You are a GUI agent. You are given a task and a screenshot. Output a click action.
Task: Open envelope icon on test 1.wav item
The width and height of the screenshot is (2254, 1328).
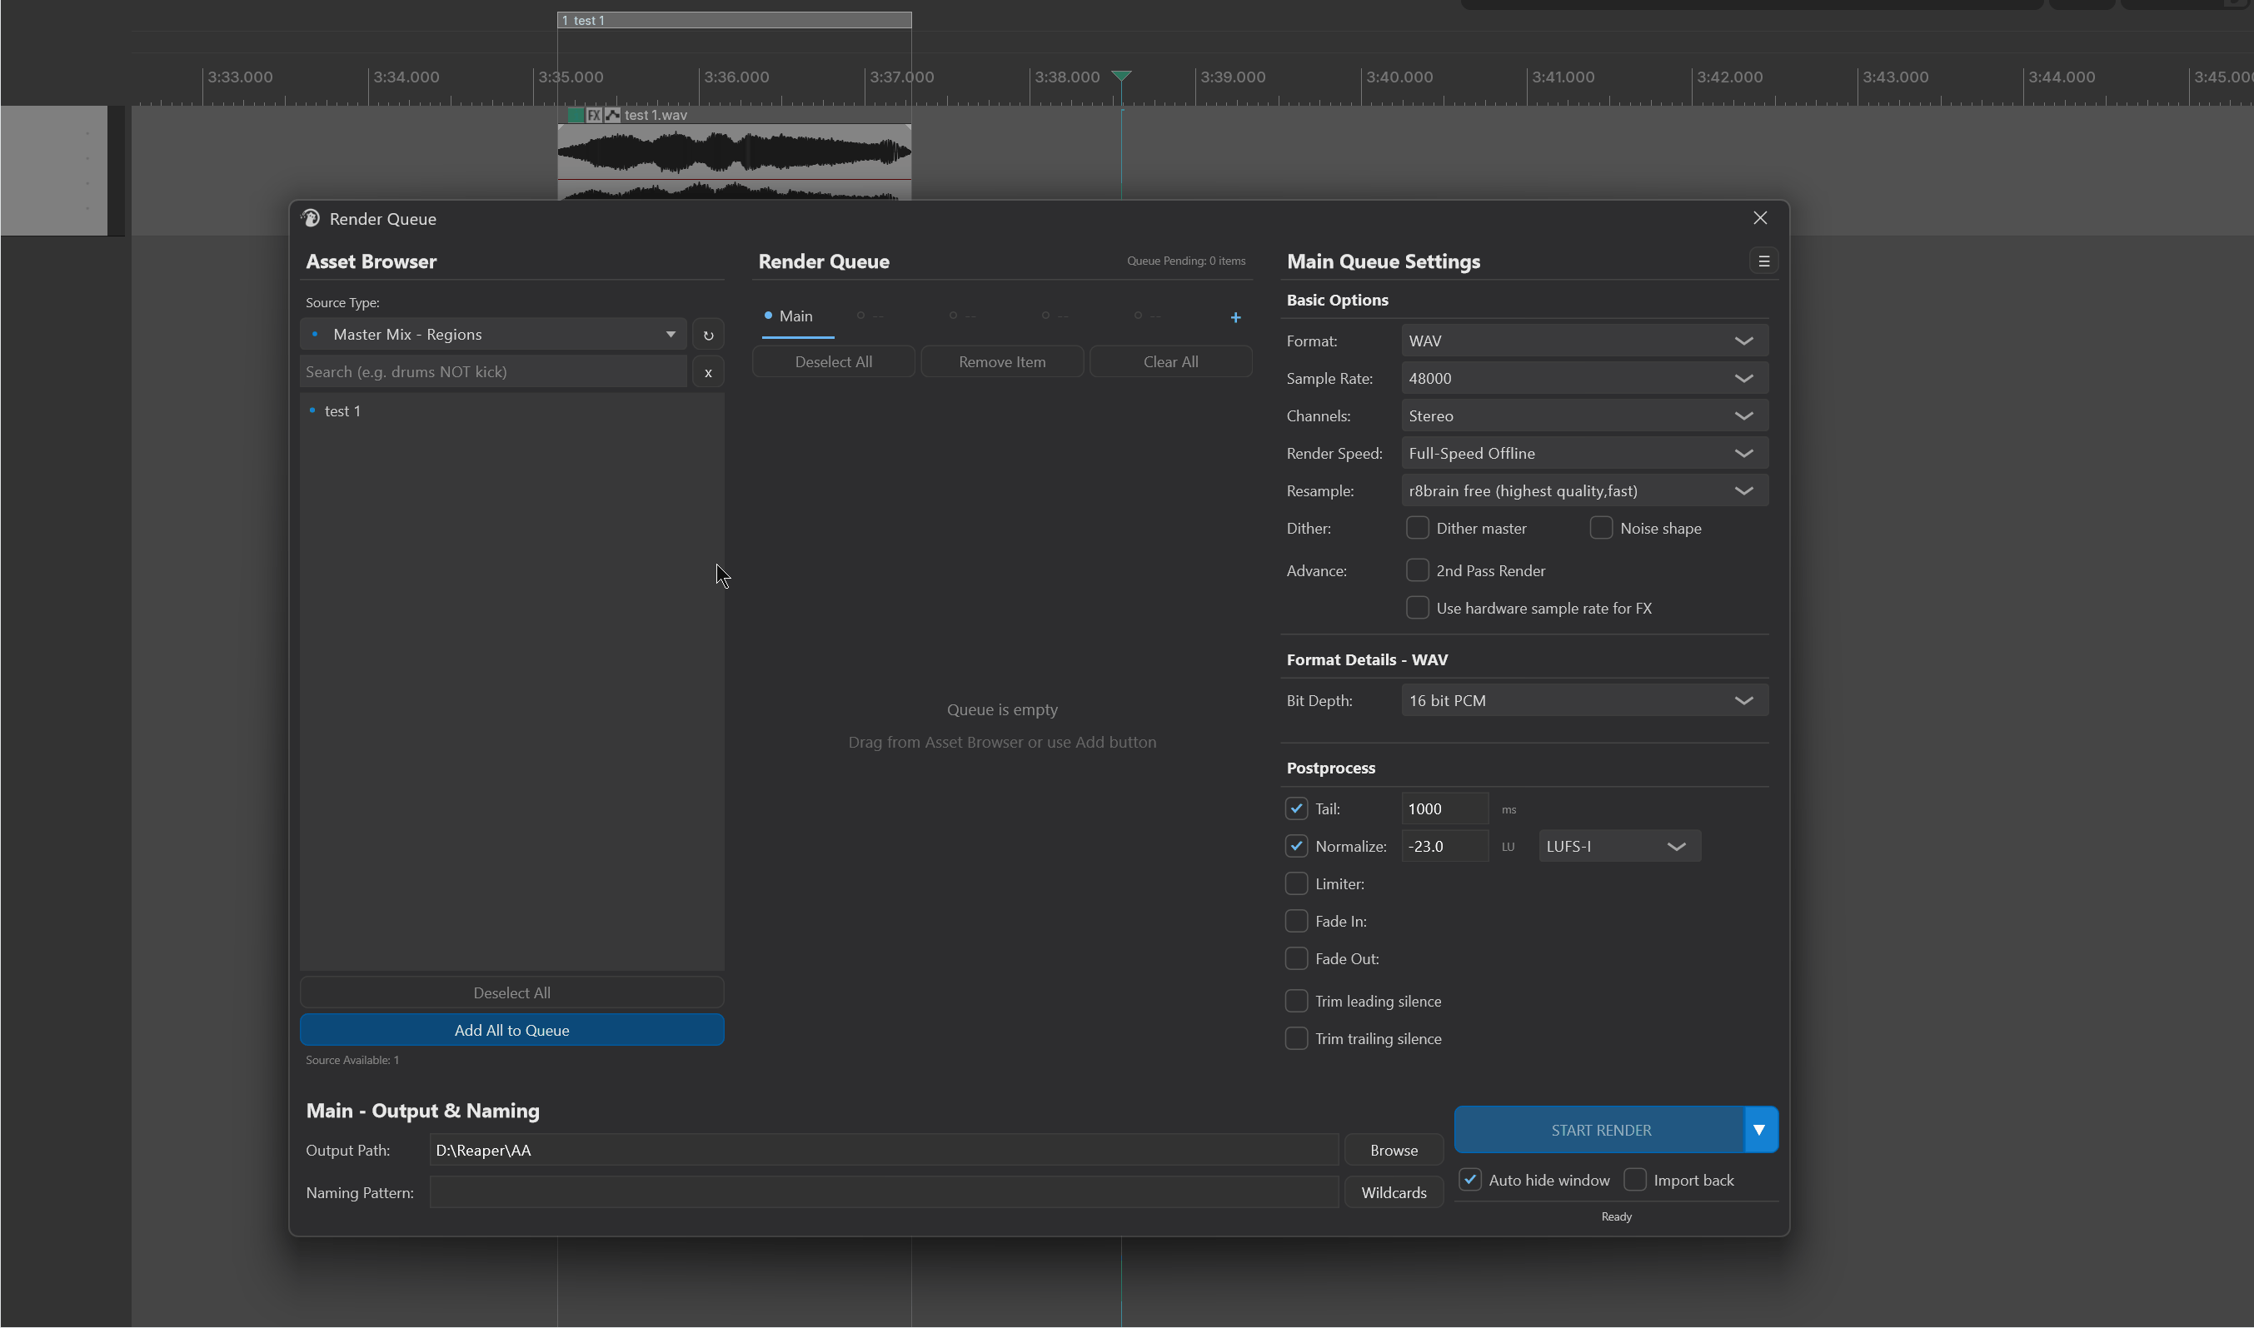[x=612, y=116]
